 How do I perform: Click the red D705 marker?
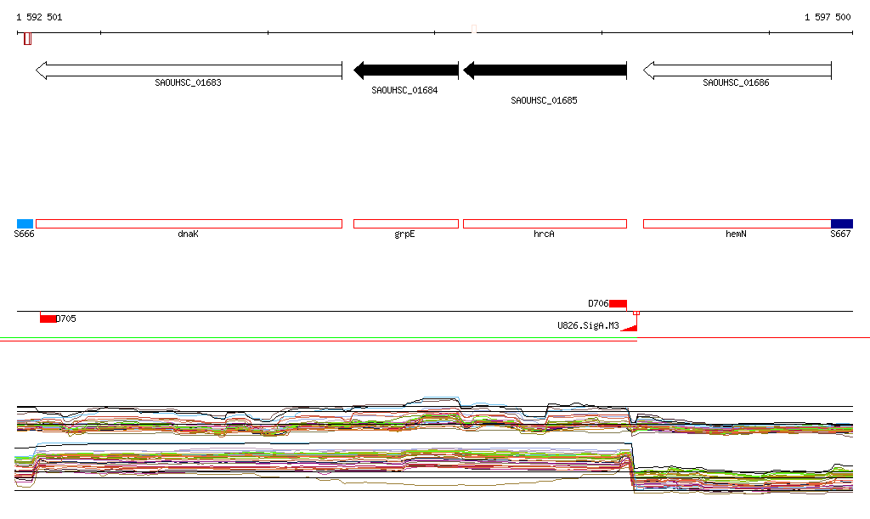pos(48,319)
